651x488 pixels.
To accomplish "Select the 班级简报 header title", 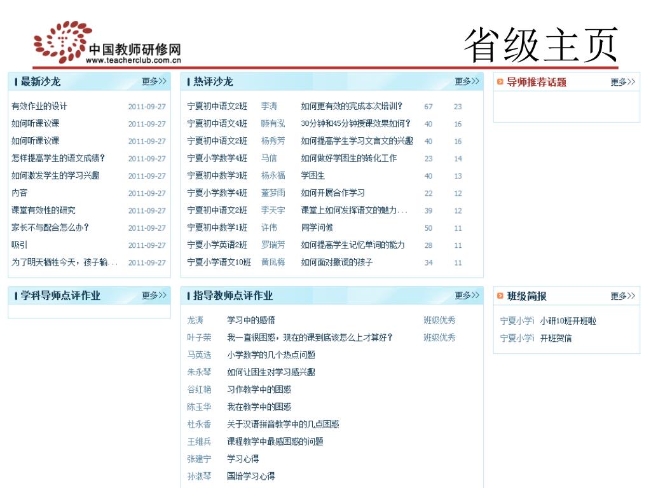I will click(x=526, y=296).
